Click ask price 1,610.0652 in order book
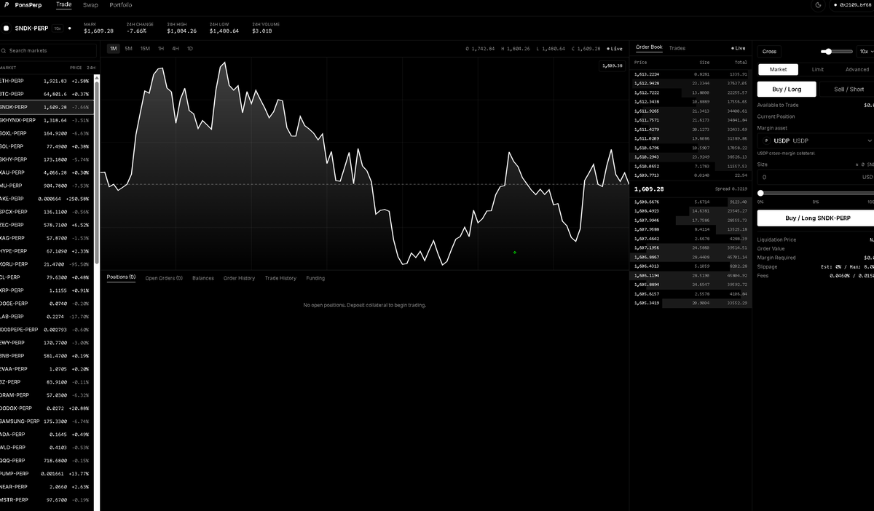Screen dimensions: 874x511 point(647,167)
